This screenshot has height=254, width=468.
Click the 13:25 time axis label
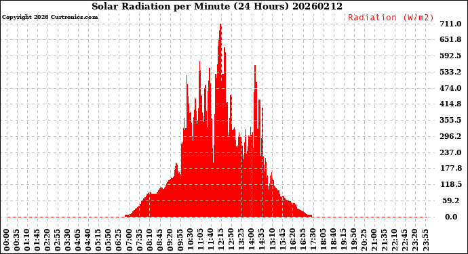241,240
